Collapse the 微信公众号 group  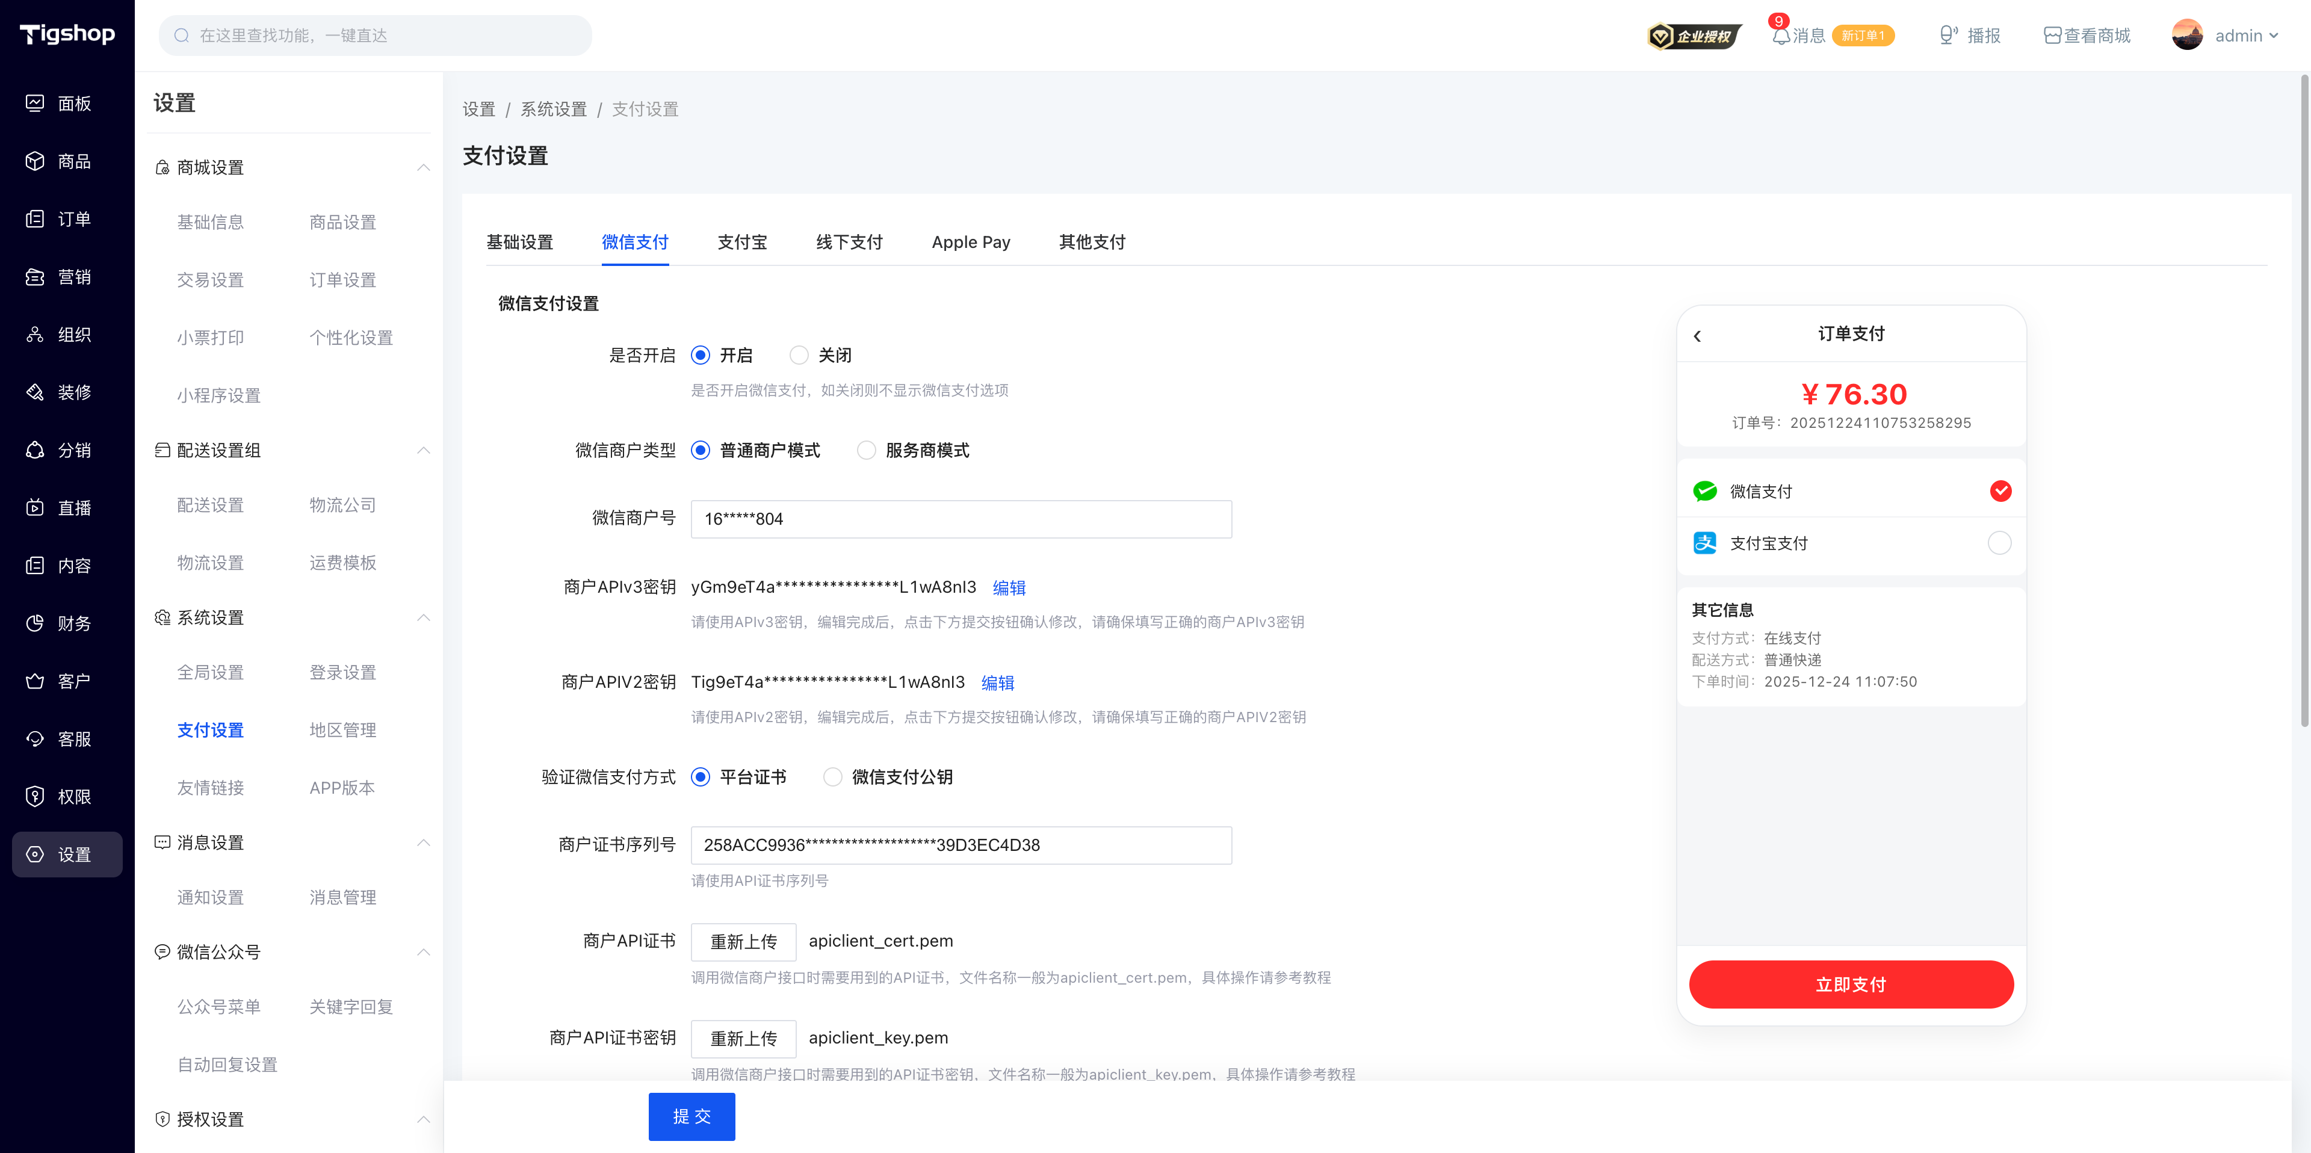(x=424, y=953)
